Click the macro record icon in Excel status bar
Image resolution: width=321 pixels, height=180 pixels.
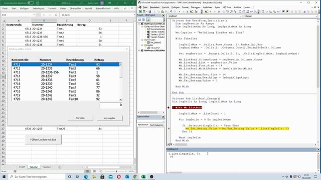point(15,171)
